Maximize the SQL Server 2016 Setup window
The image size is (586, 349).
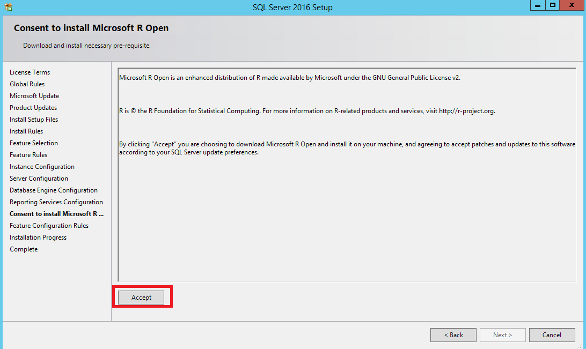point(552,5)
